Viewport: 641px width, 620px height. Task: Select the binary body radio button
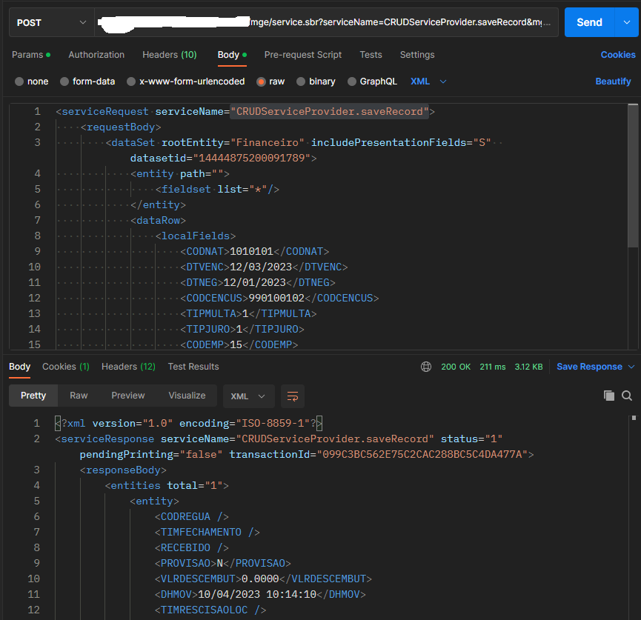(302, 81)
